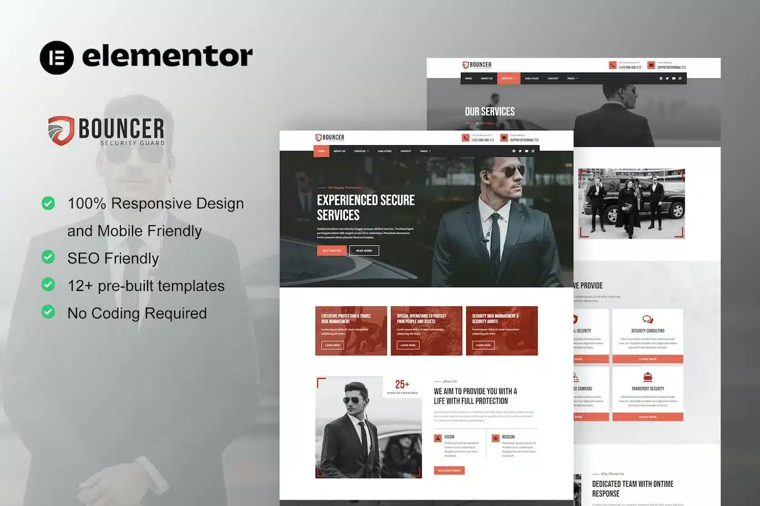Open the YouTube icon in Our Services page navbar
Screen dimensions: 760x506
point(674,78)
